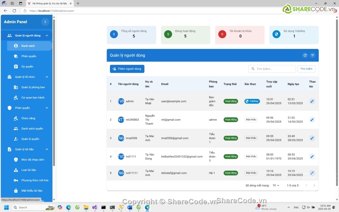
Task: Edit the tma0306 user row
Action: [312, 138]
